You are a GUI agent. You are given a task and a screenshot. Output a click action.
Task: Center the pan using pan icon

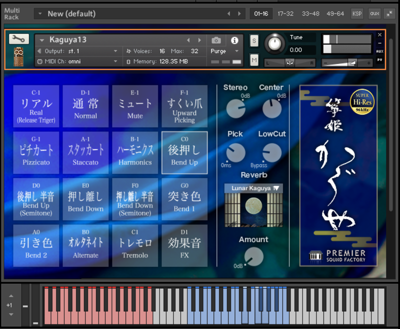(x=289, y=62)
